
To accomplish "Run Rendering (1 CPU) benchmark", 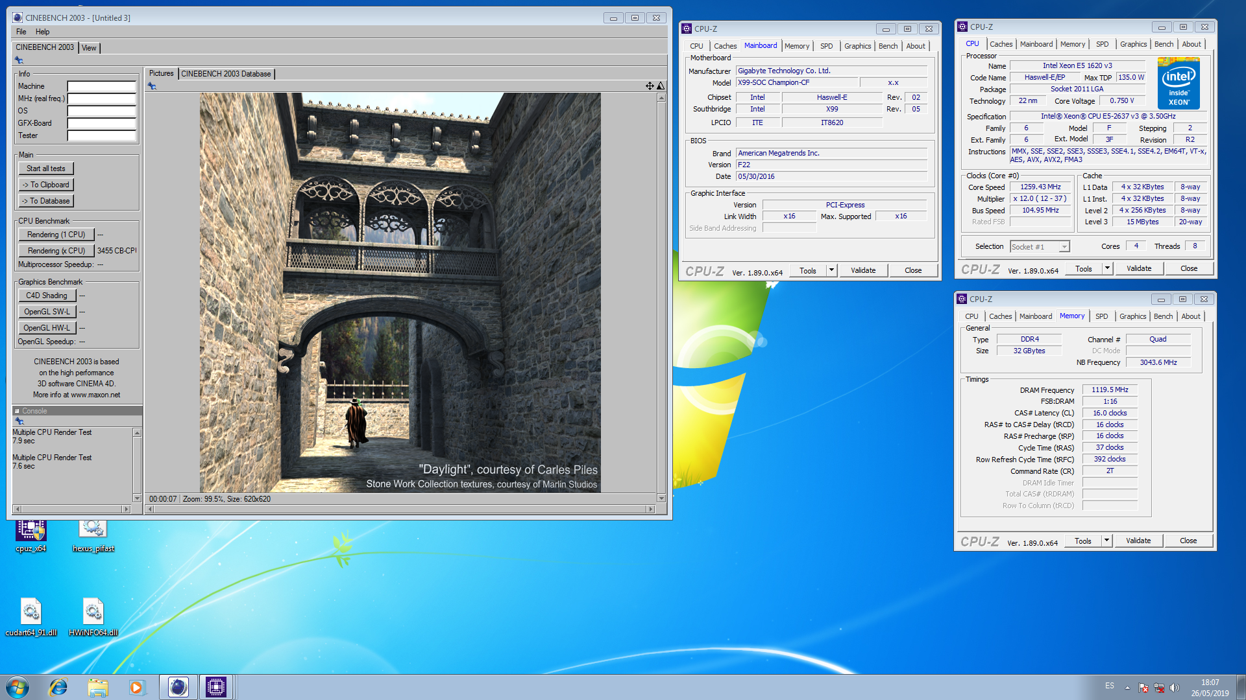I will 56,235.
